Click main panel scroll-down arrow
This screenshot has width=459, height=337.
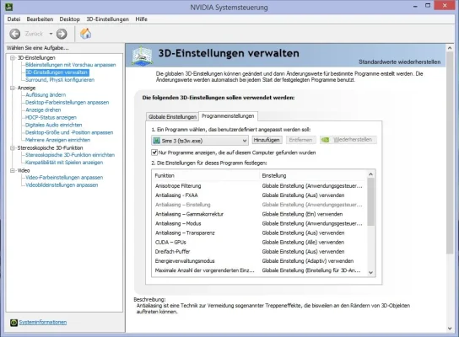450,329
